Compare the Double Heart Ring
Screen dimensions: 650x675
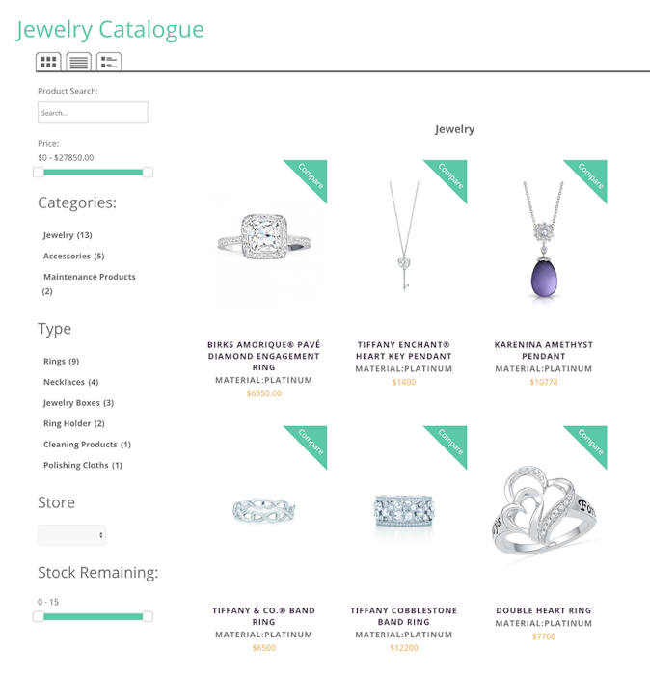[x=591, y=442]
